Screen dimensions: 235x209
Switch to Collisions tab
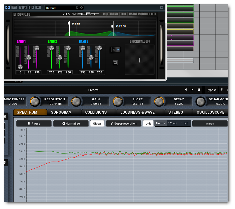(99, 112)
